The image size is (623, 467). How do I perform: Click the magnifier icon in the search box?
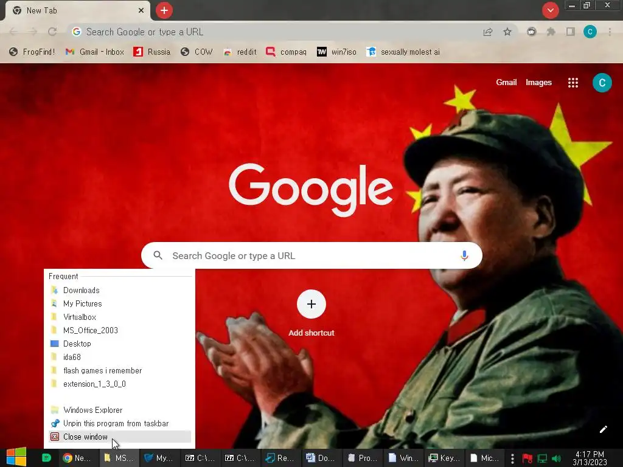coord(158,255)
